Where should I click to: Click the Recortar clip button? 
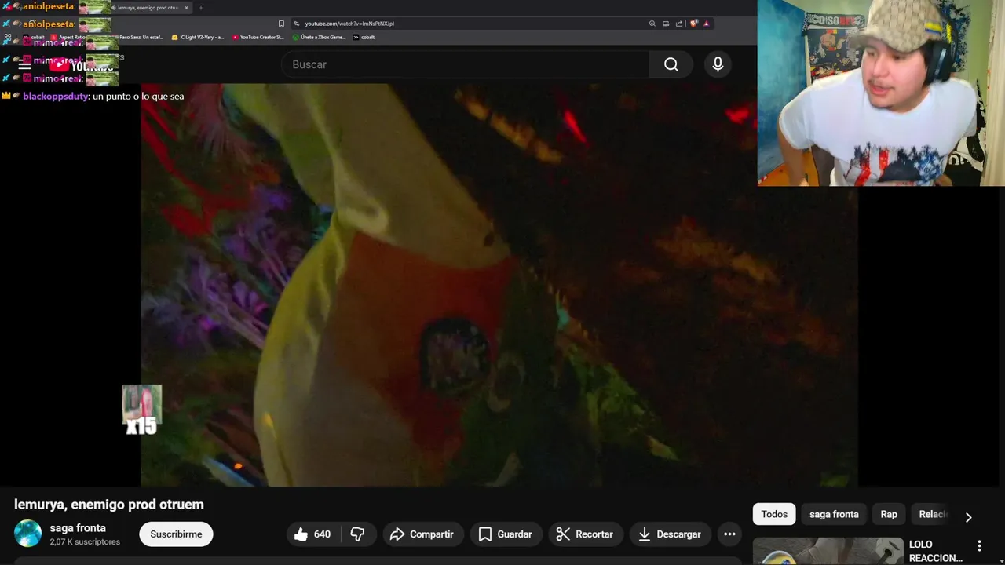pos(585,534)
